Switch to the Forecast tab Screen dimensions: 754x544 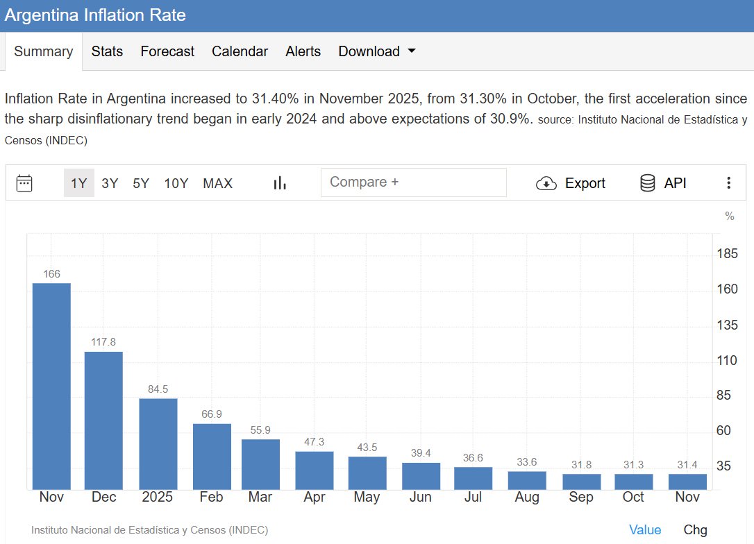pyautogui.click(x=167, y=51)
